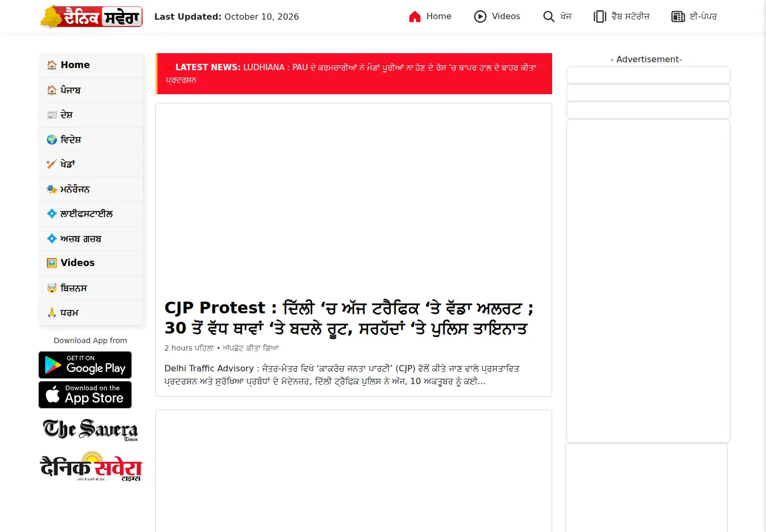Open The Savera Times logo link

tap(90, 429)
